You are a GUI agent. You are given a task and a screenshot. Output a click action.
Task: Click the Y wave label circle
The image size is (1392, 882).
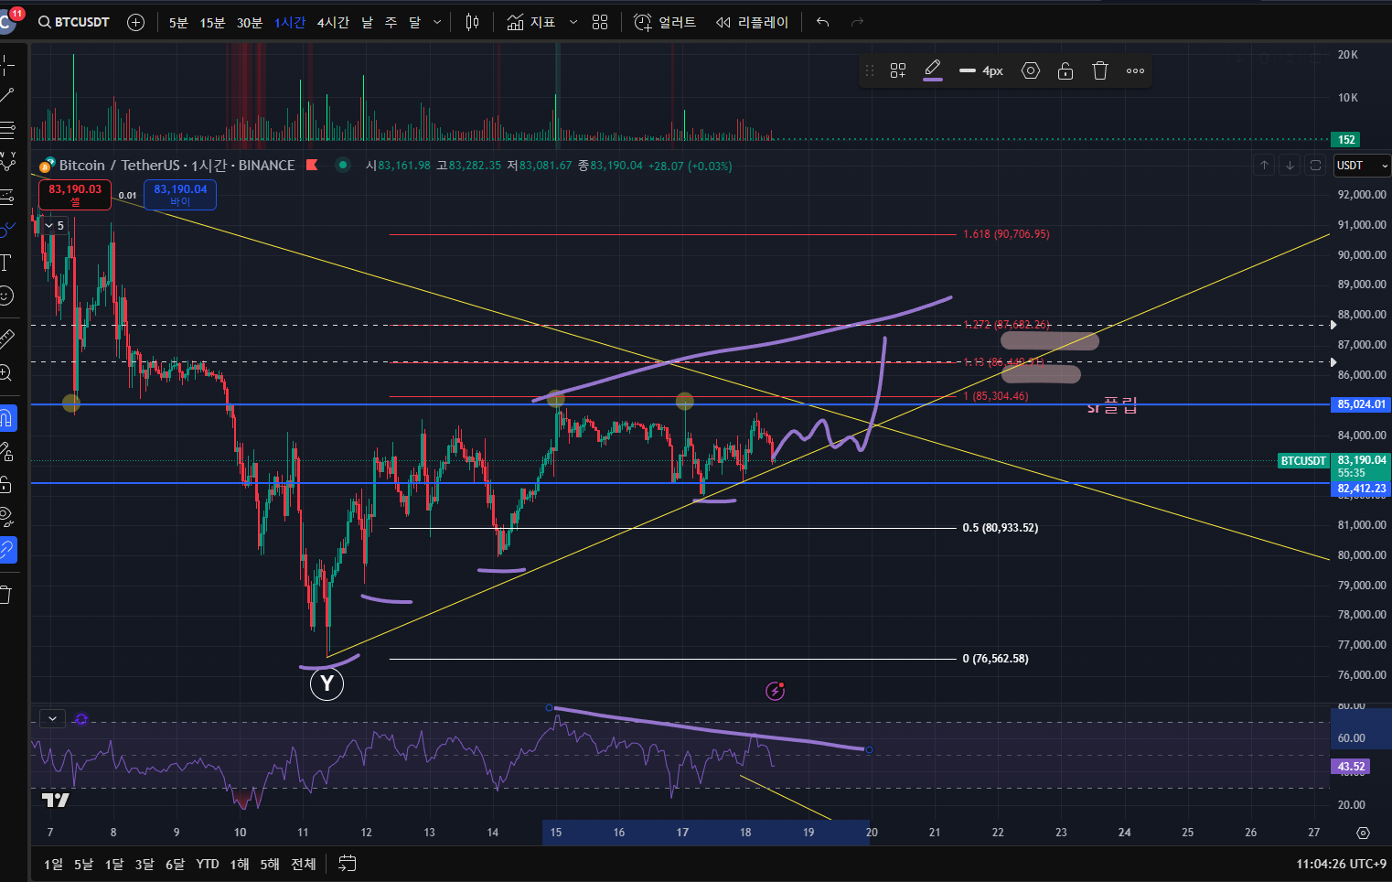pyautogui.click(x=327, y=683)
